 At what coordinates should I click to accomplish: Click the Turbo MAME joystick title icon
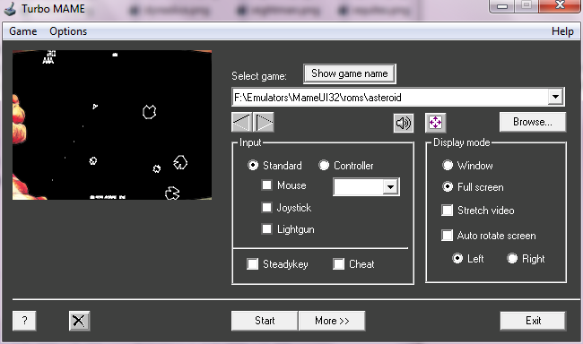10,9
